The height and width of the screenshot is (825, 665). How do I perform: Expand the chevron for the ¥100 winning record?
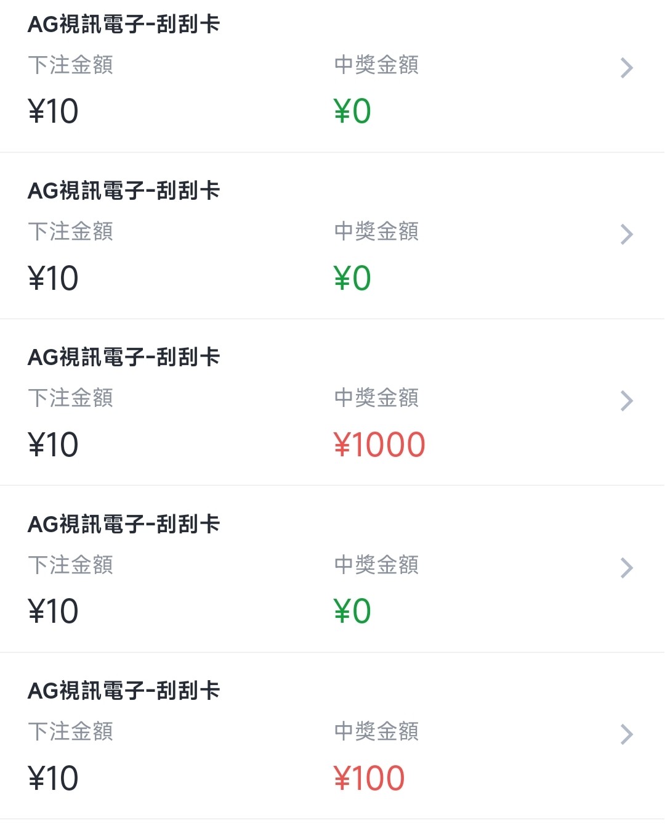point(626,734)
